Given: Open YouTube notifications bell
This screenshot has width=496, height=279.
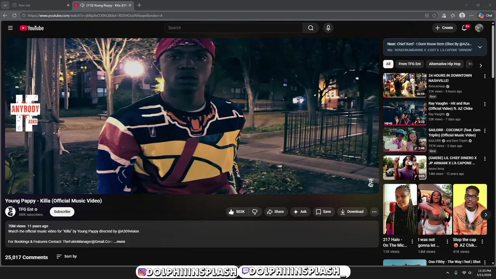Looking at the screenshot, I should (464, 28).
